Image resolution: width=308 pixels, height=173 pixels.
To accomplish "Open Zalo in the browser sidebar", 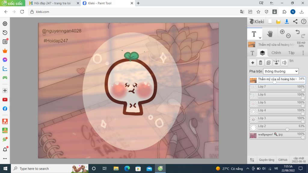I will [5, 69].
